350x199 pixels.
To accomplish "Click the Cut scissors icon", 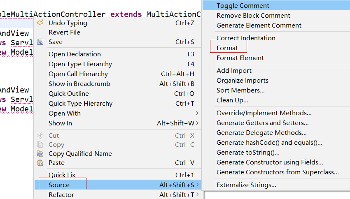I will pyautogui.click(x=40, y=136).
